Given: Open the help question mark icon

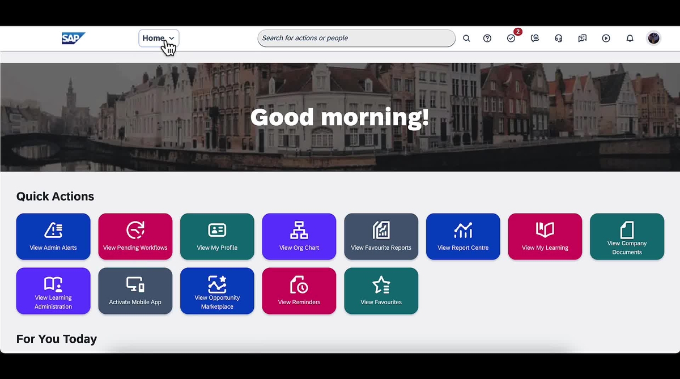Looking at the screenshot, I should pyautogui.click(x=487, y=39).
